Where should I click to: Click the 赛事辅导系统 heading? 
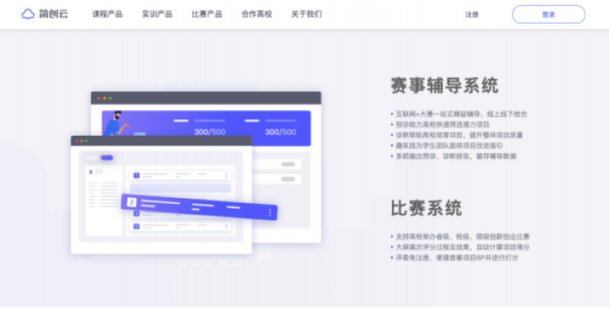pyautogui.click(x=444, y=85)
